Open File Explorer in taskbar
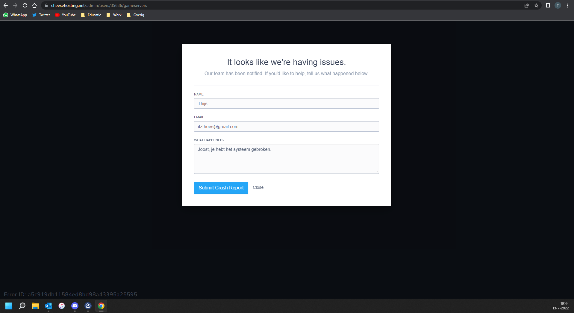 click(35, 306)
